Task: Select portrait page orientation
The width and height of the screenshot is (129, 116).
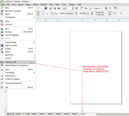Action: (43, 13)
